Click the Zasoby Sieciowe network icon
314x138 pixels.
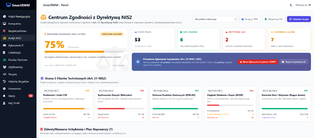(4, 60)
